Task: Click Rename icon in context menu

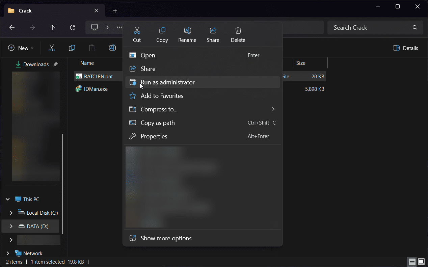Action: click(x=187, y=31)
